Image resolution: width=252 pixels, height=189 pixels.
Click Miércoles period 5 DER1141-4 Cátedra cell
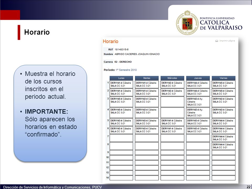pyautogui.click(x=172, y=122)
